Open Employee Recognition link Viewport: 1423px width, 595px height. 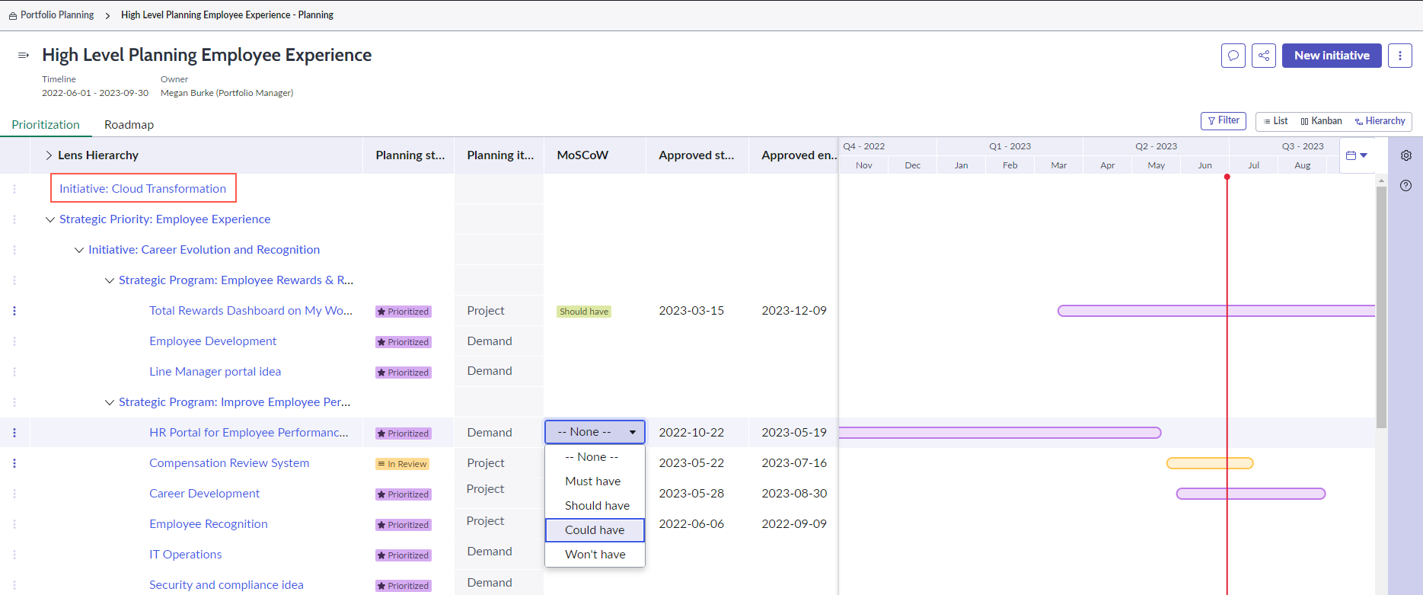pyautogui.click(x=208, y=524)
